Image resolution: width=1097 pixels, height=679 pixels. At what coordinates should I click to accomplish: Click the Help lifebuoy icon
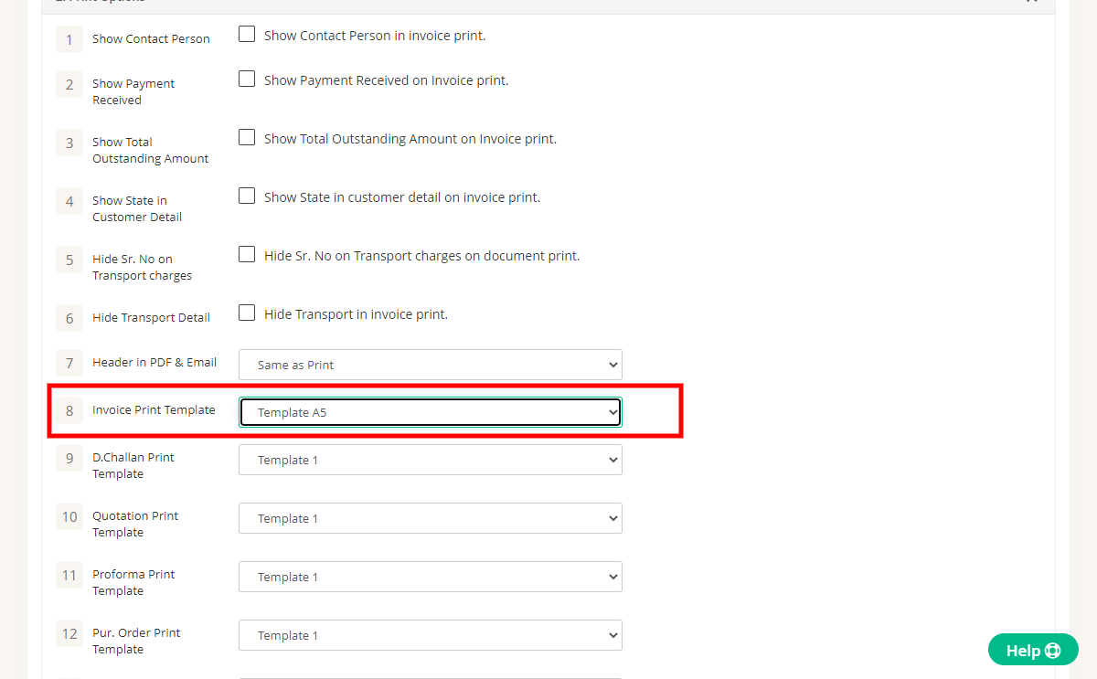pos(1052,651)
